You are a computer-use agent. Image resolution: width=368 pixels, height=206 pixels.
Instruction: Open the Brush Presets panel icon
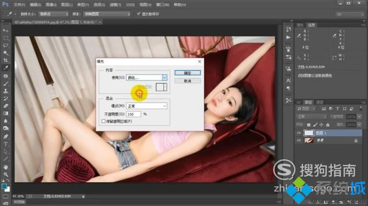[x=289, y=57]
